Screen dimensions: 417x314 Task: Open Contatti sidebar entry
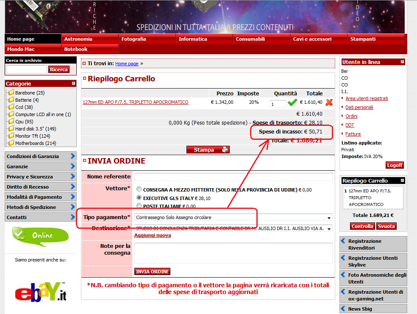tap(40, 217)
